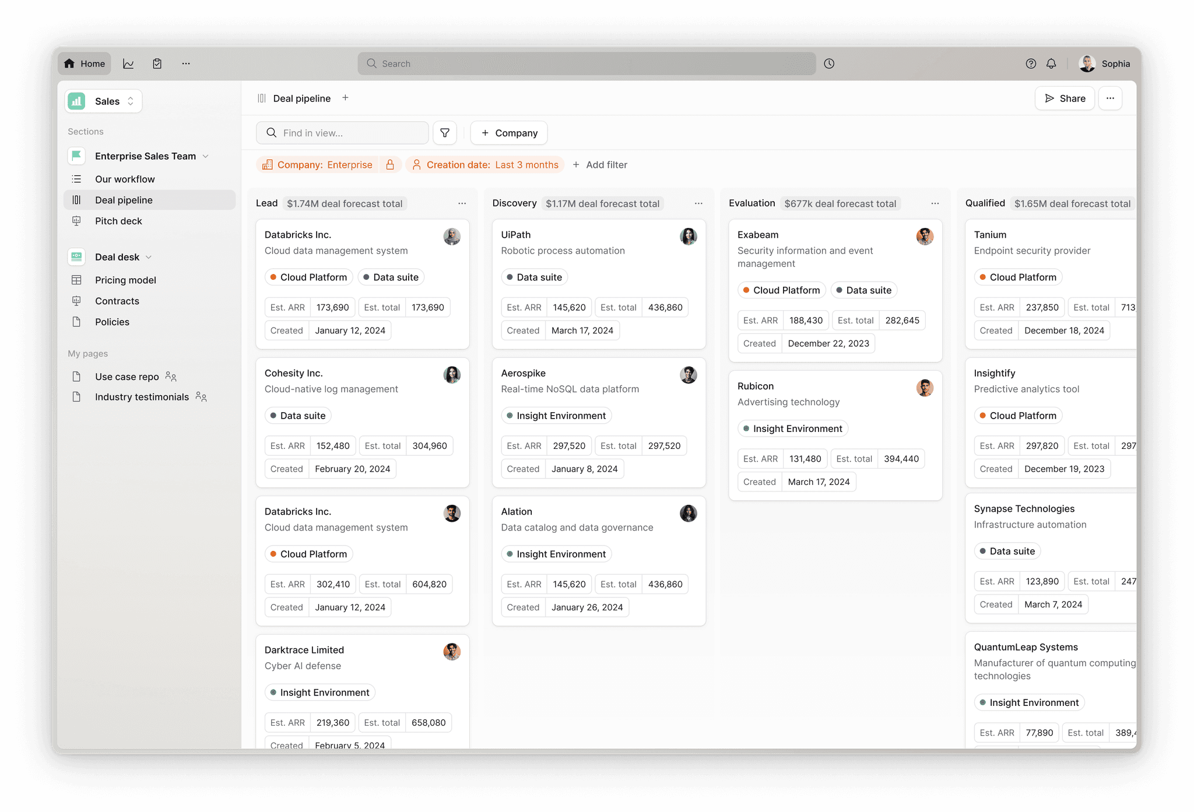Click the Share button
The width and height of the screenshot is (1194, 812).
(x=1065, y=99)
